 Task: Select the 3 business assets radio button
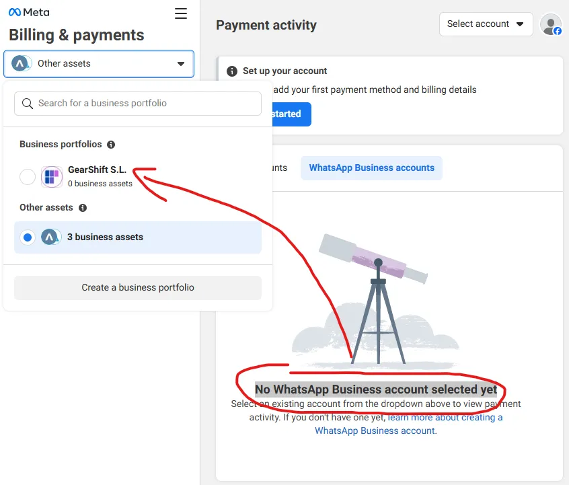[x=28, y=237]
